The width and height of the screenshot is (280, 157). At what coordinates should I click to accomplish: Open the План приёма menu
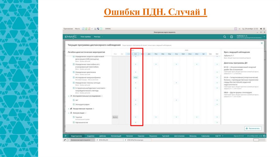click(86, 37)
